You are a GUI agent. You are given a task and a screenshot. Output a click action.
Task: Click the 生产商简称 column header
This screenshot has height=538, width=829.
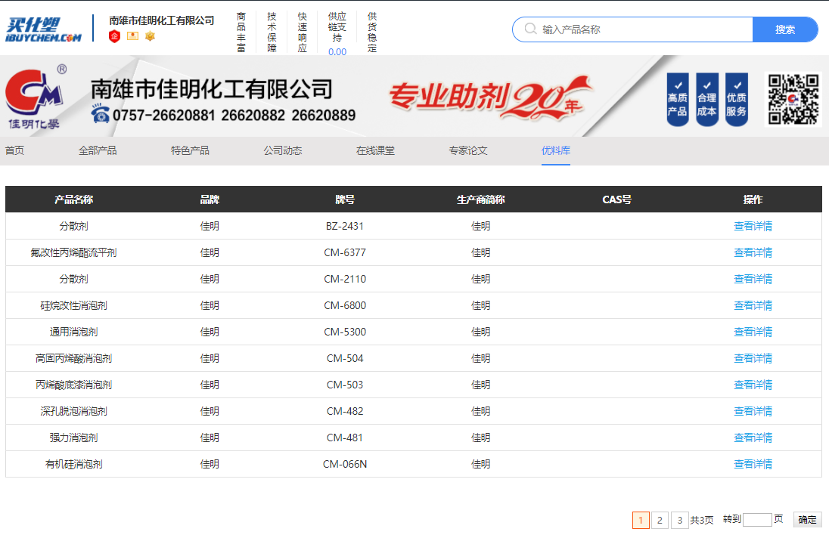coord(480,199)
